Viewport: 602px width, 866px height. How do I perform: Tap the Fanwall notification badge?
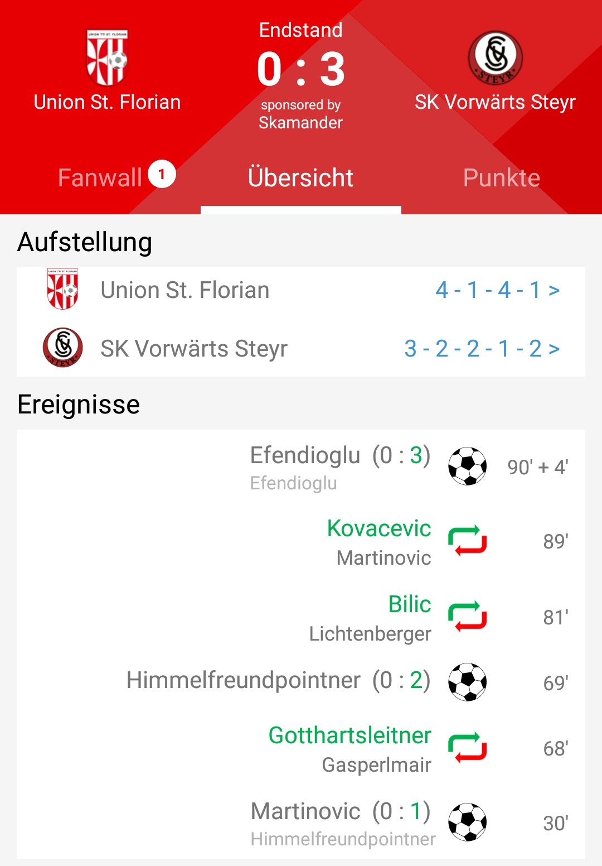pos(162,174)
